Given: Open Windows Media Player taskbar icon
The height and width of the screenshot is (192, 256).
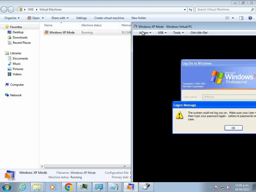Looking at the screenshot, I should point(52,187).
